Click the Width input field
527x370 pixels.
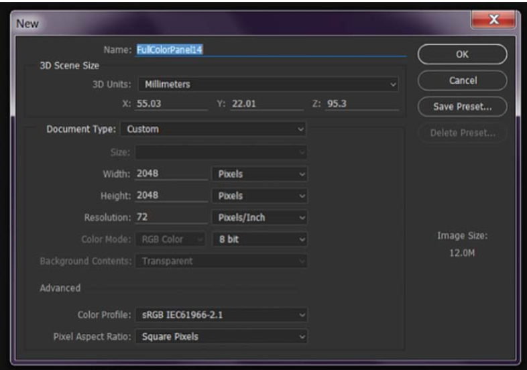click(x=171, y=174)
